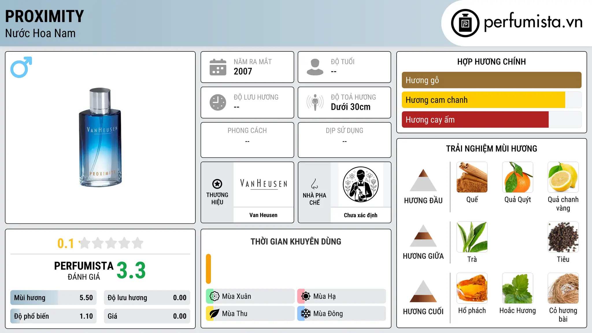Open the Trà tea leaf note image
The height and width of the screenshot is (333, 592).
[x=472, y=237]
